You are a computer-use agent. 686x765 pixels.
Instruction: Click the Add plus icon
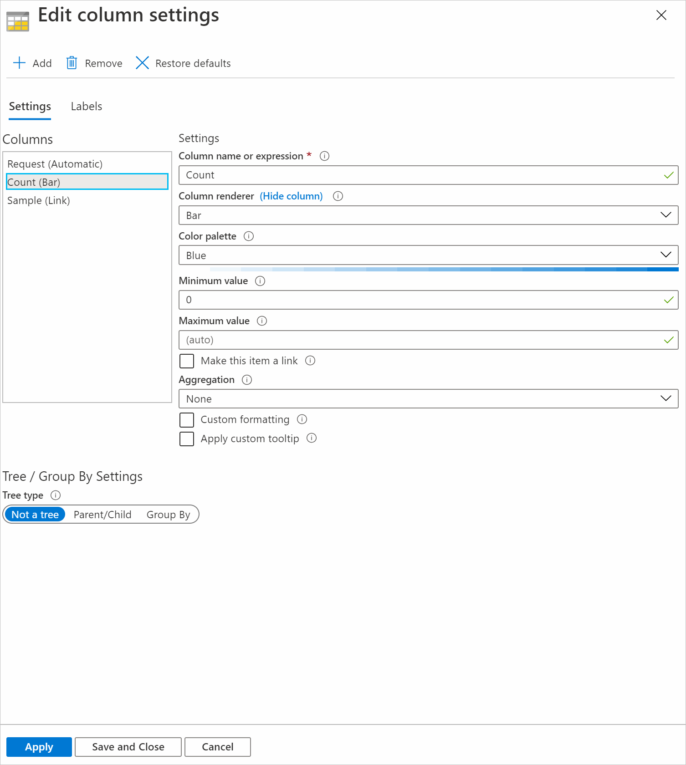[x=19, y=63]
